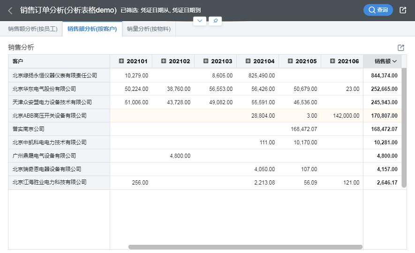The image size is (415, 253).
Task: Select the 北京ABB高压开关设备有限公司 row
Action: [49, 115]
